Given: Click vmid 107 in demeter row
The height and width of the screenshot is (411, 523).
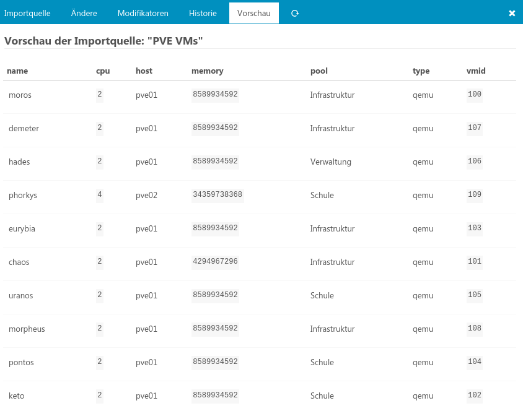Looking at the screenshot, I should pyautogui.click(x=474, y=128).
